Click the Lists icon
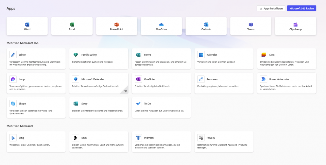 pos(263,55)
